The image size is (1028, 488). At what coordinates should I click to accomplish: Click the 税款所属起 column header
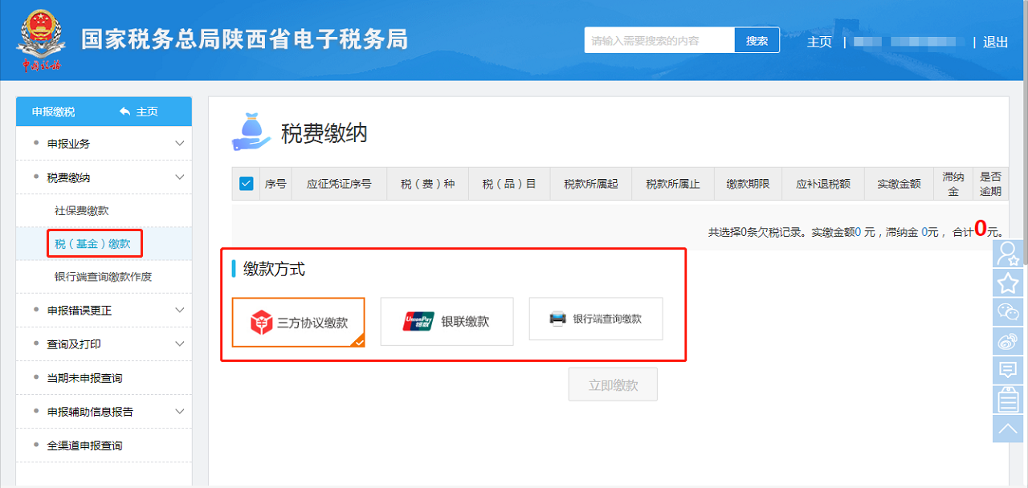coord(591,184)
